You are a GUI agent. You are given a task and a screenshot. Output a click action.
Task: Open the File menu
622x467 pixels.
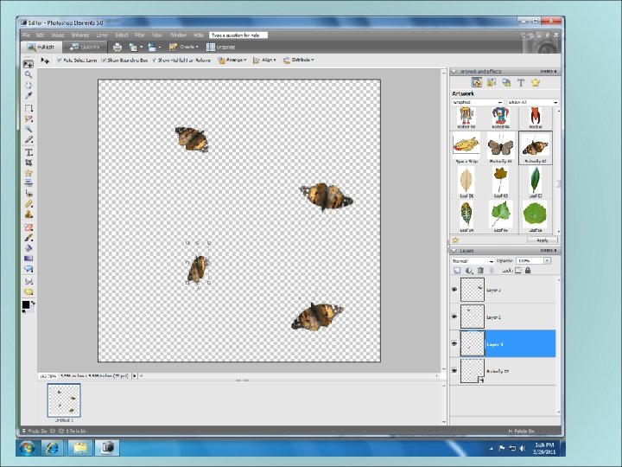pos(26,35)
